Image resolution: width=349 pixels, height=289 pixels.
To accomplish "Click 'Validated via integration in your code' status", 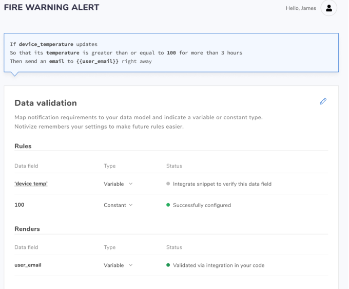I will [219, 265].
